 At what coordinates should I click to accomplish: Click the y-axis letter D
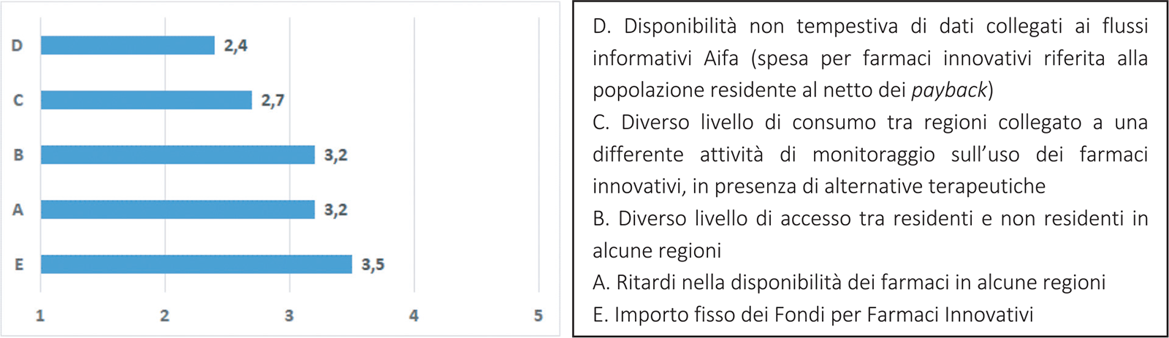[x=18, y=45]
